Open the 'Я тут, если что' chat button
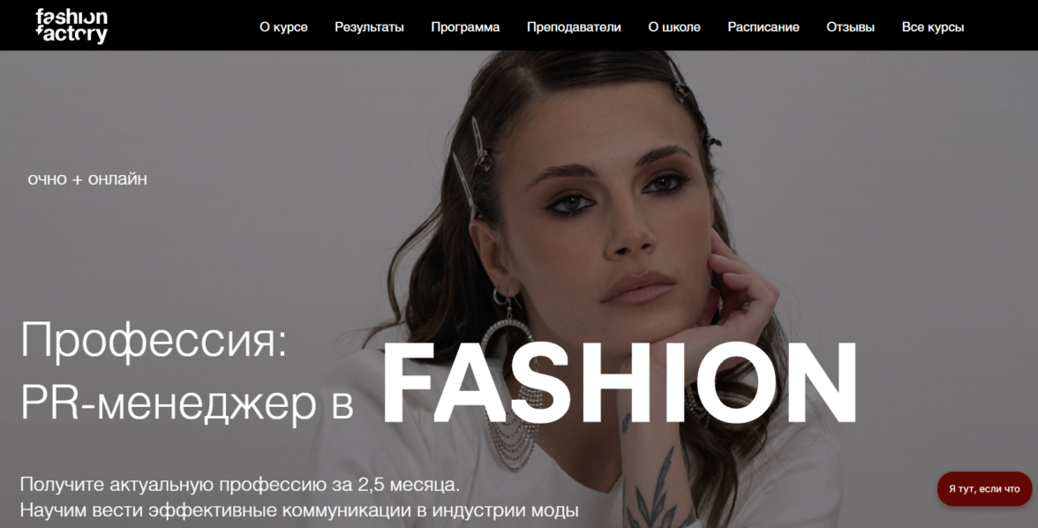The width and height of the screenshot is (1038, 528). point(984,489)
